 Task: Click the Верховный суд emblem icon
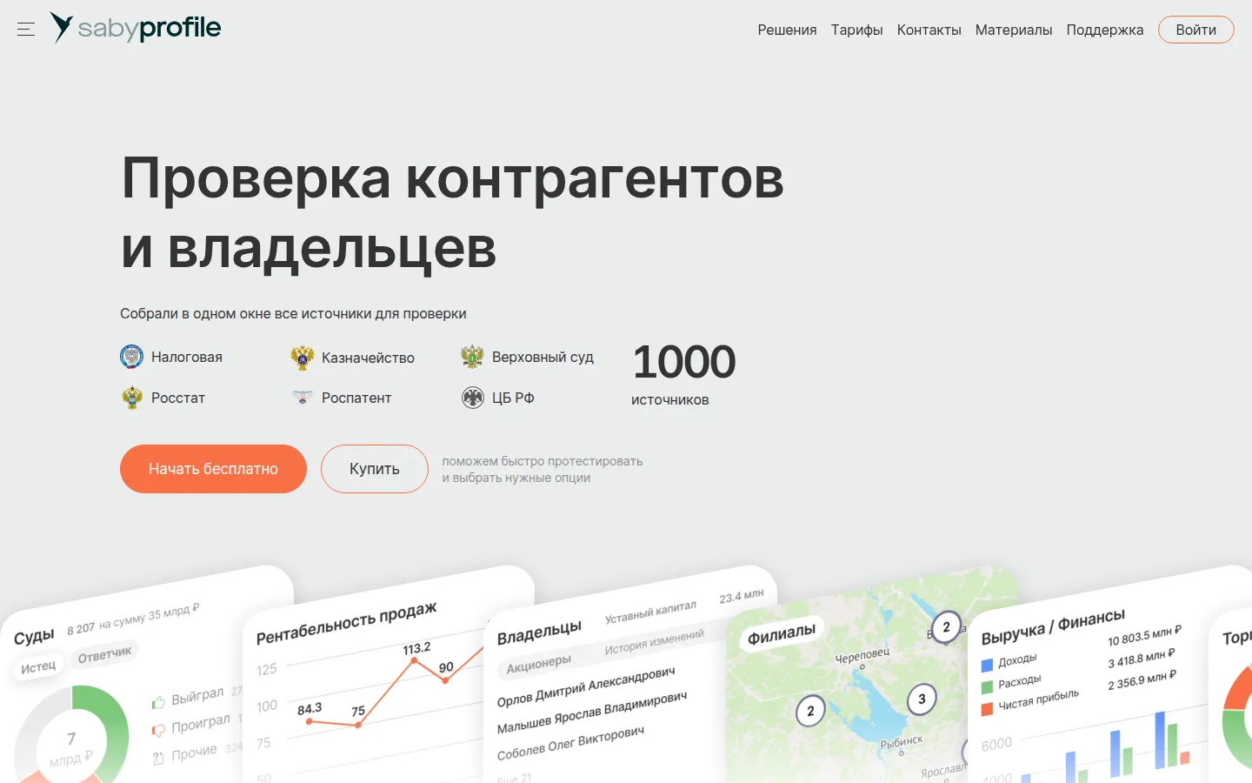(x=472, y=357)
